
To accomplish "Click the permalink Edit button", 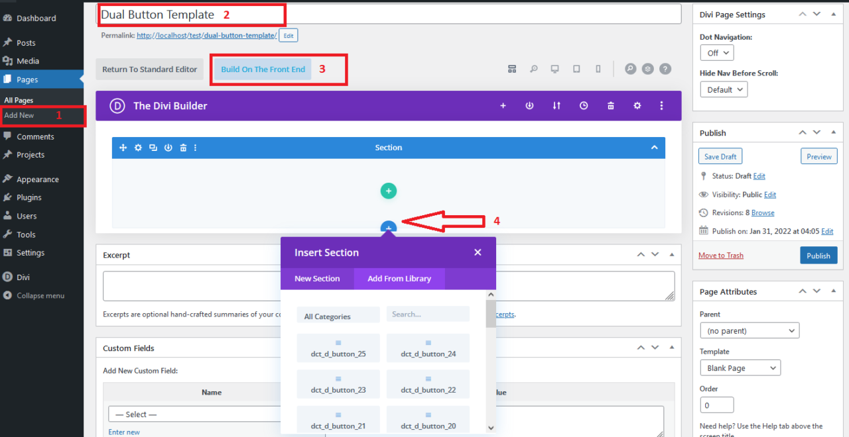I will pos(289,36).
